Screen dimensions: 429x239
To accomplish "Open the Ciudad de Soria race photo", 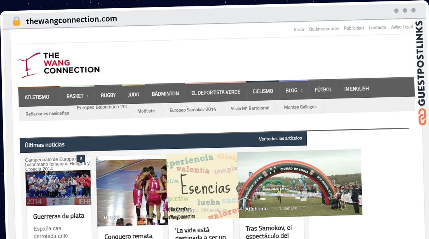I will 300,183.
